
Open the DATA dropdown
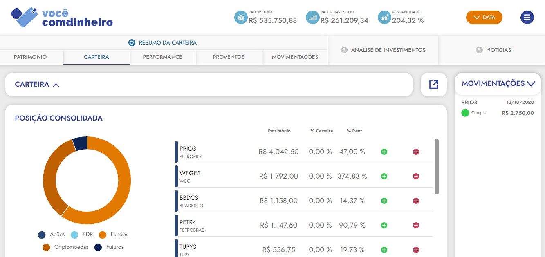pos(484,17)
